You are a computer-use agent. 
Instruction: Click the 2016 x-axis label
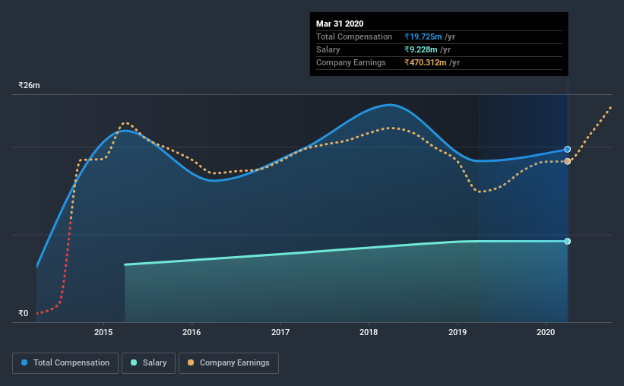pyautogui.click(x=192, y=332)
